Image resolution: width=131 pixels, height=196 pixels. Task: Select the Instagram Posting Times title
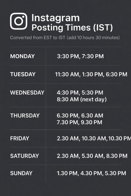point(72,23)
